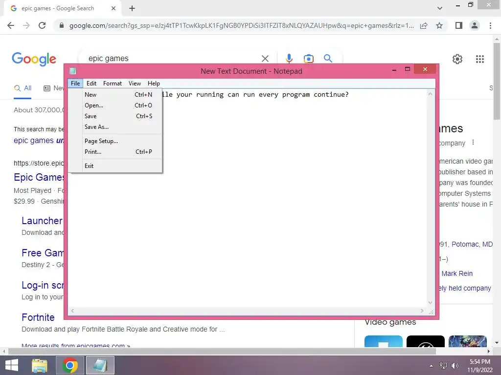Click Chrome page horizontal scrollbar thumb
Screen dimensions: 501x375
[x=222, y=351]
